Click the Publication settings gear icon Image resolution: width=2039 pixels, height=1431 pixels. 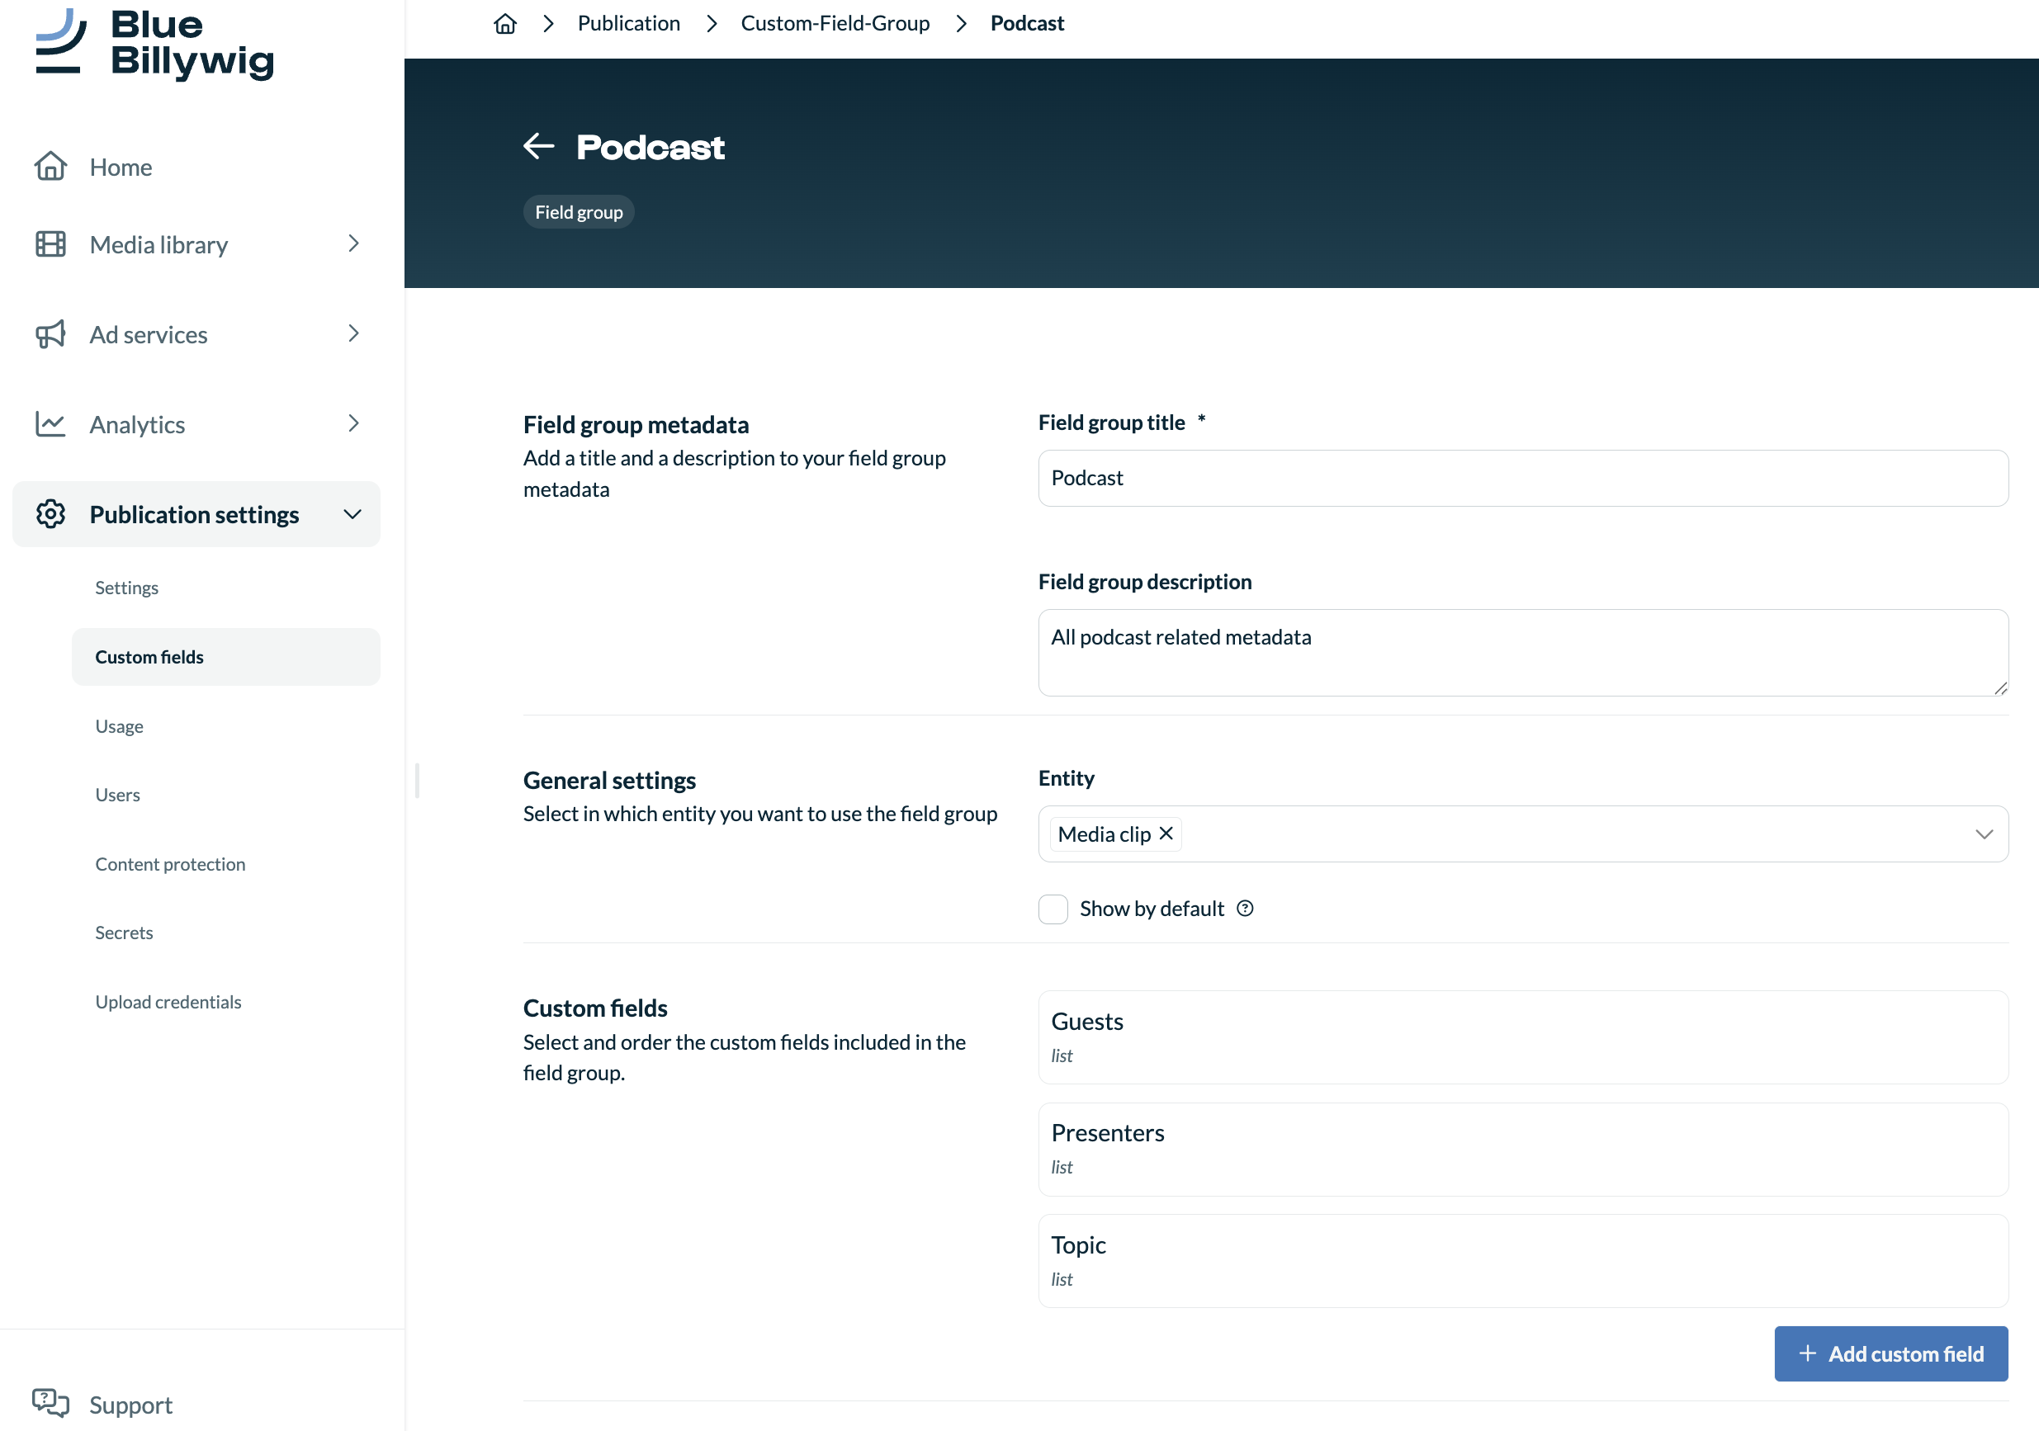coord(50,514)
